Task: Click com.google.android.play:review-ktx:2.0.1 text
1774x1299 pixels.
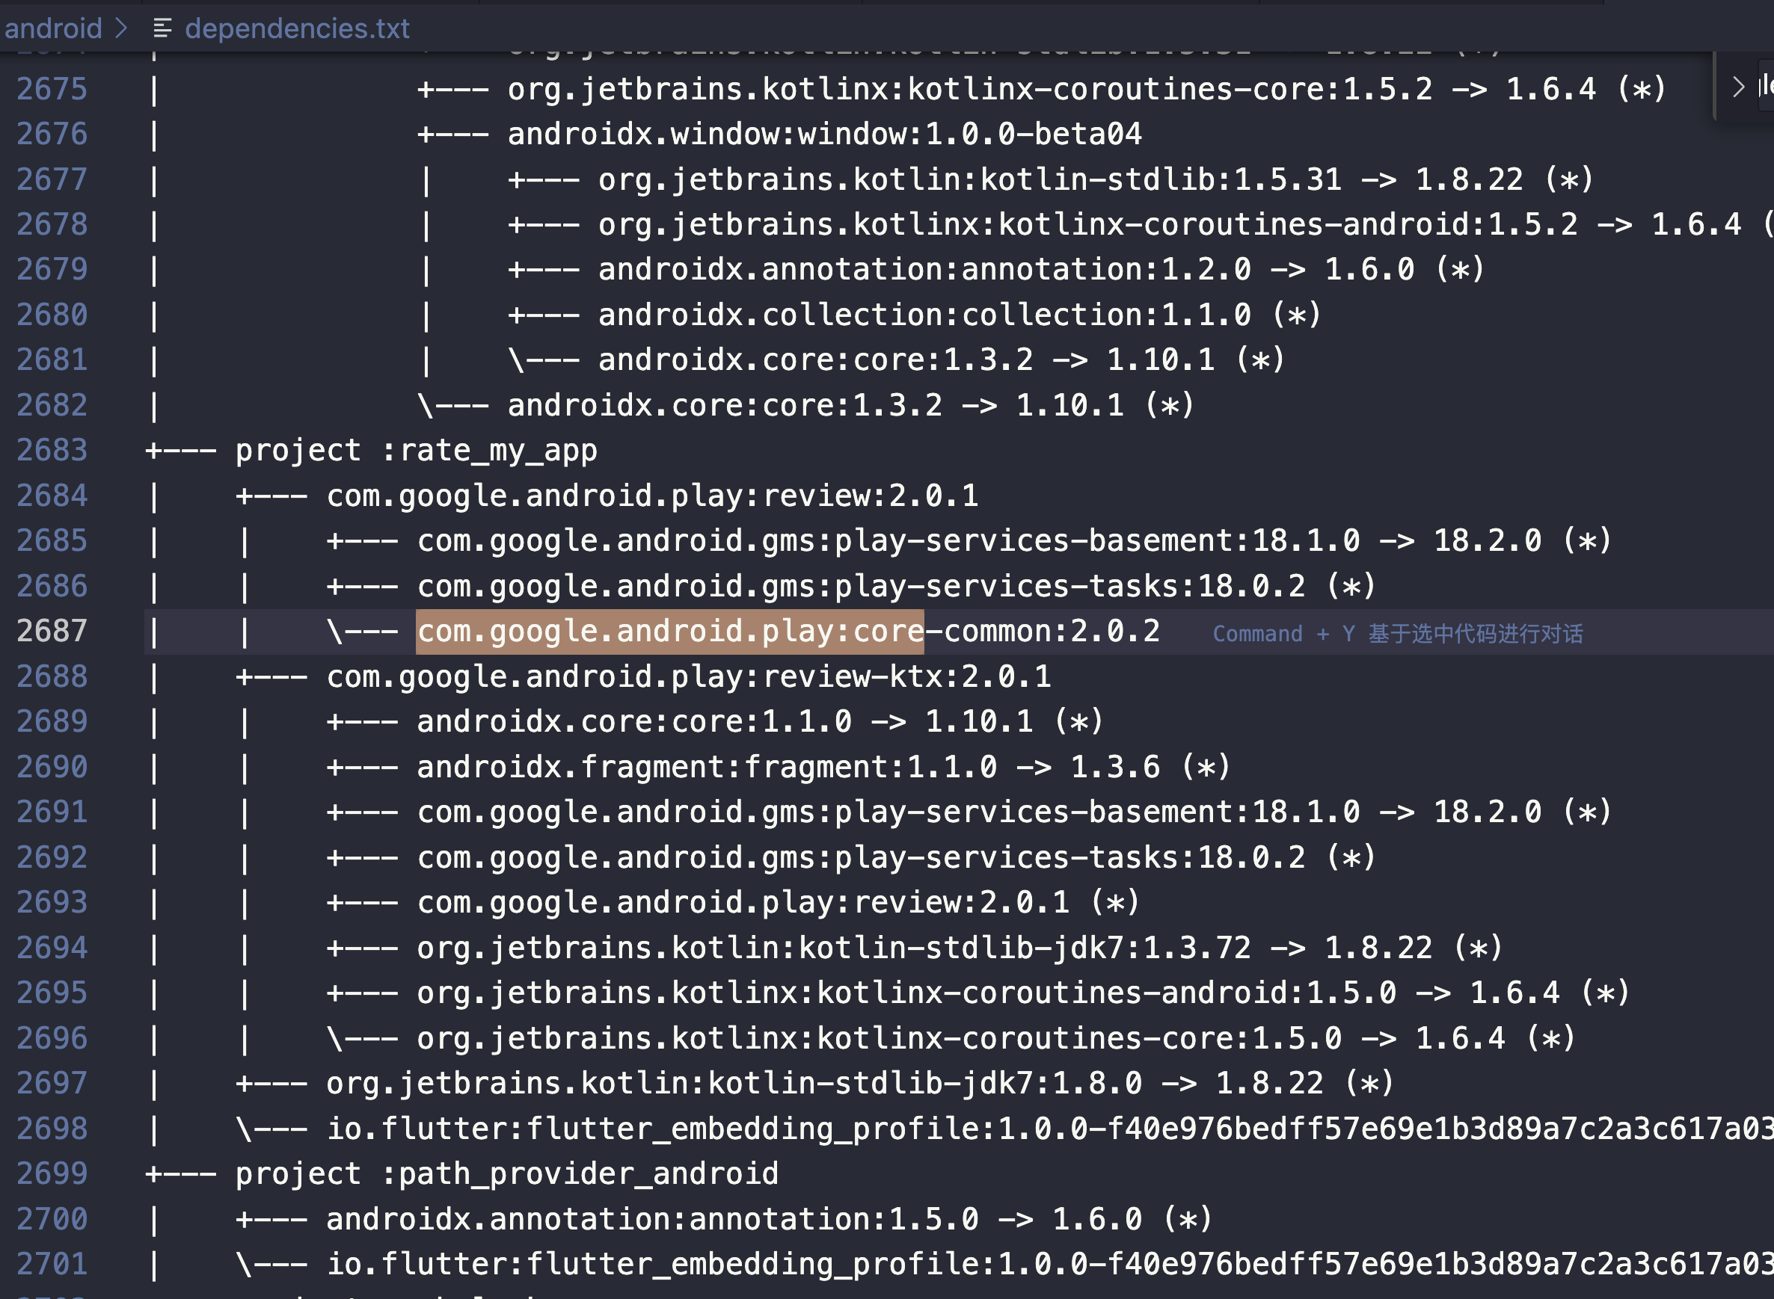Action: (x=688, y=677)
